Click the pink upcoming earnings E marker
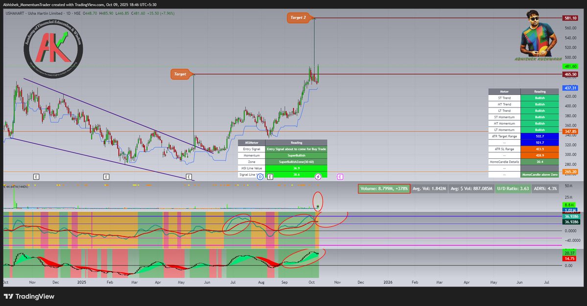Screen dimensions: 587x306 (x=340, y=177)
